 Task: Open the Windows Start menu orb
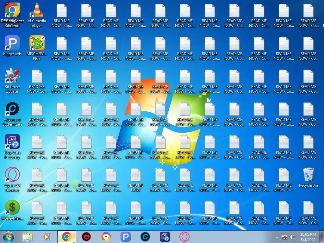click(8, 237)
